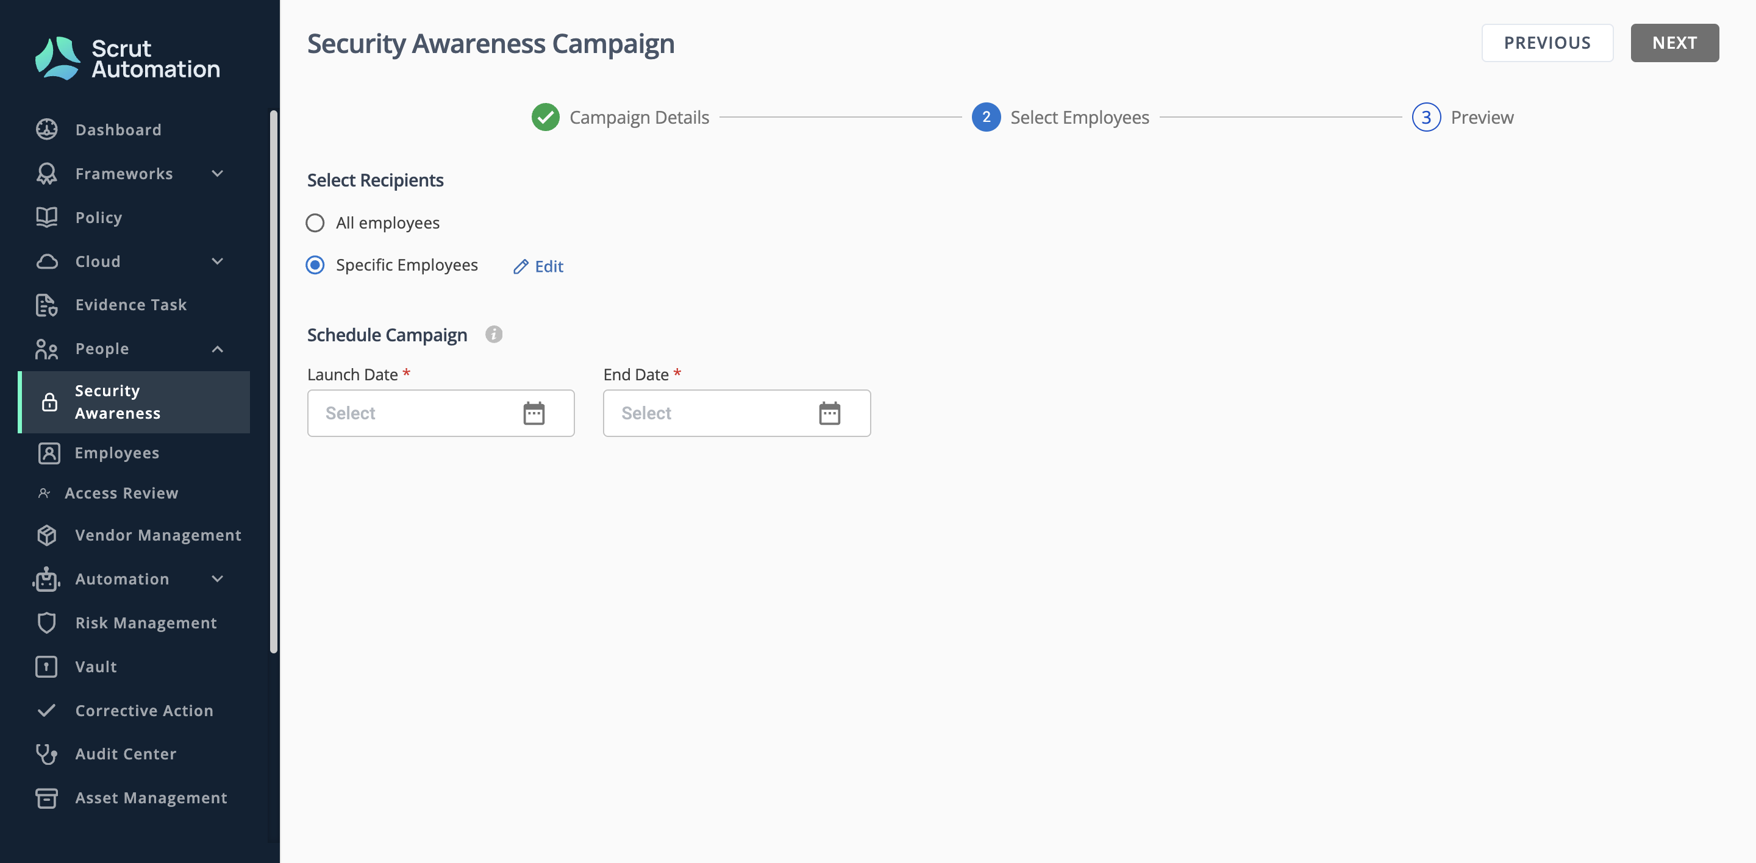
Task: Click the Audit Center stethoscope icon
Action: click(46, 754)
